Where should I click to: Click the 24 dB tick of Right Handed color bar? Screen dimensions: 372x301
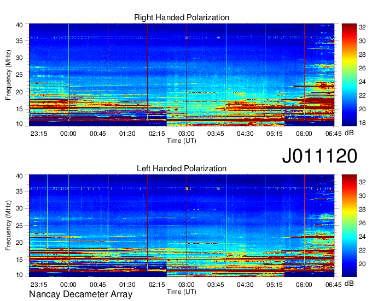point(362,82)
